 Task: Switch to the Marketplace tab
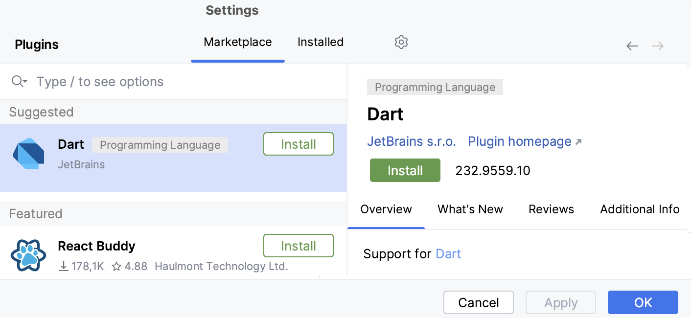tap(237, 42)
